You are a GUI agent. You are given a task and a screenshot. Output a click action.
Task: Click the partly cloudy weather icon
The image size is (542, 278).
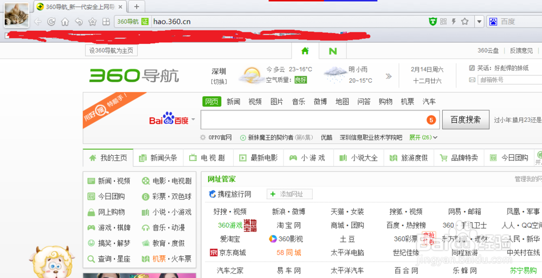point(251,75)
